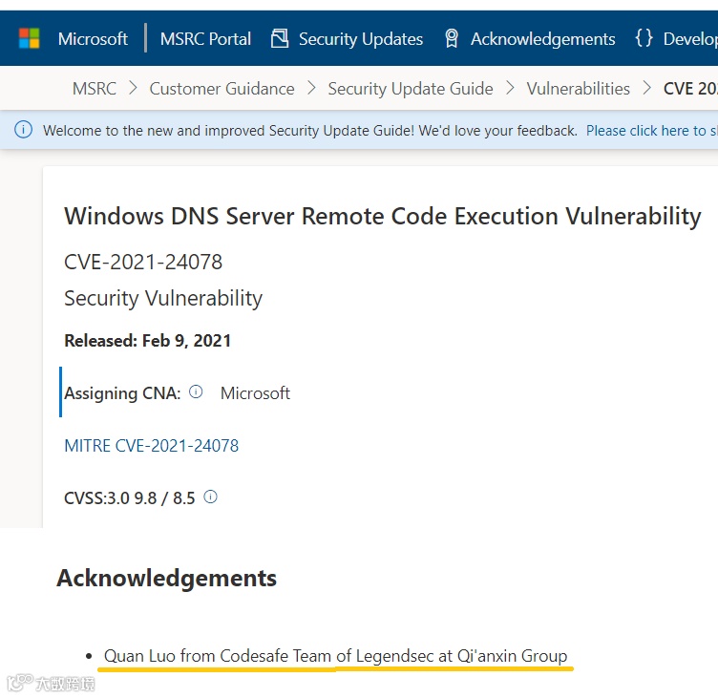
Task: Go to Customer Guidance breadcrumb
Action: [222, 89]
